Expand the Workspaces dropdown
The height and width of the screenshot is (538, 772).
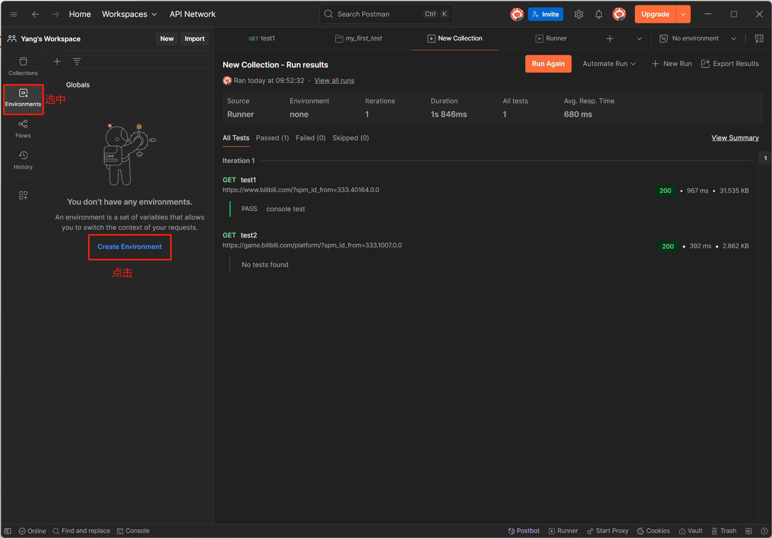click(129, 14)
